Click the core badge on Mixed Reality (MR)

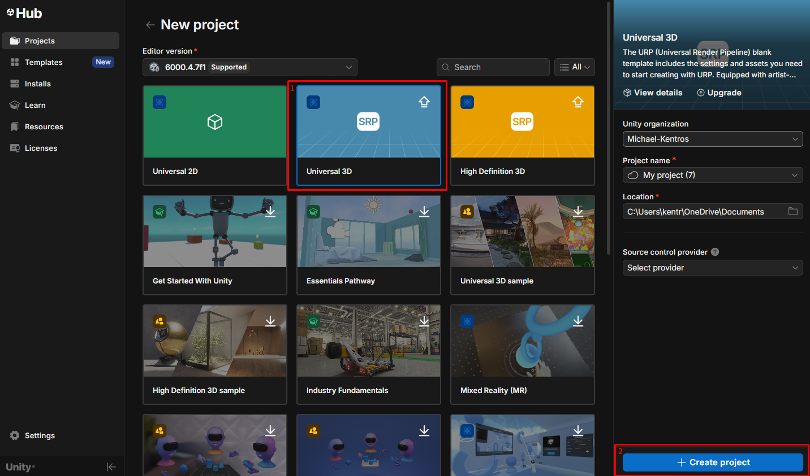467,321
